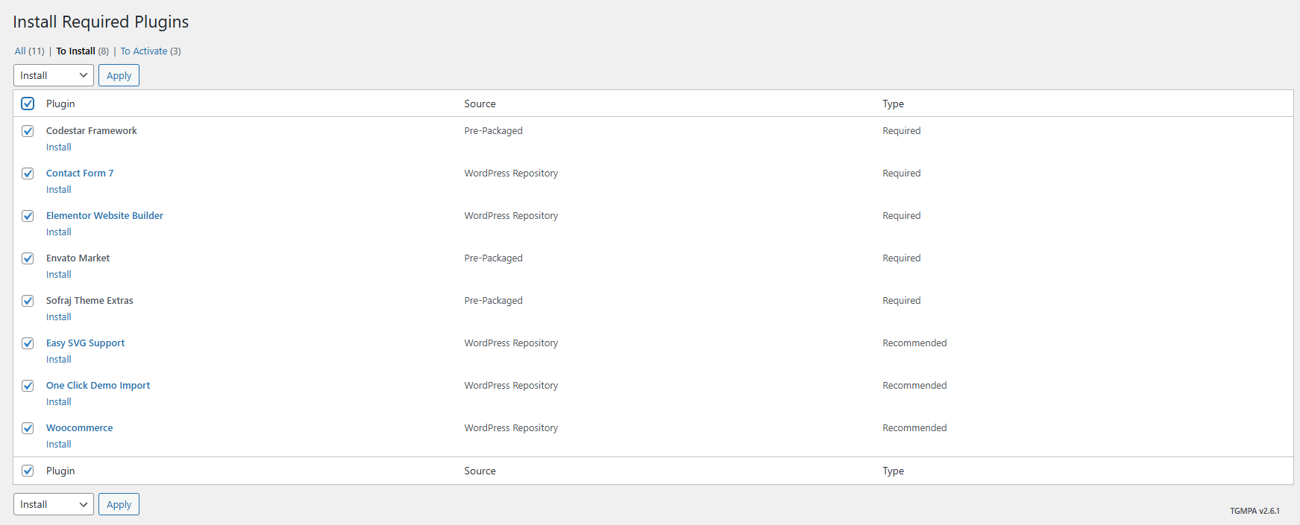Deselect the Sofraj Theme Extras checkbox
The width and height of the screenshot is (1300, 525).
pos(28,301)
